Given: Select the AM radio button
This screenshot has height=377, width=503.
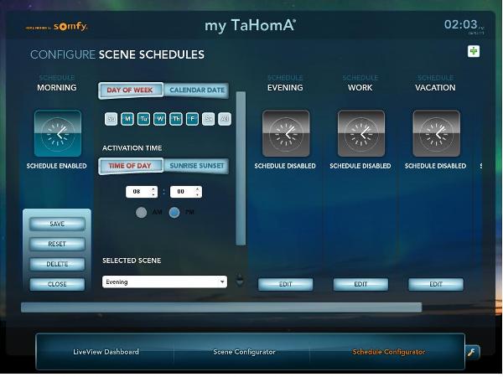Looking at the screenshot, I should pyautogui.click(x=141, y=212).
